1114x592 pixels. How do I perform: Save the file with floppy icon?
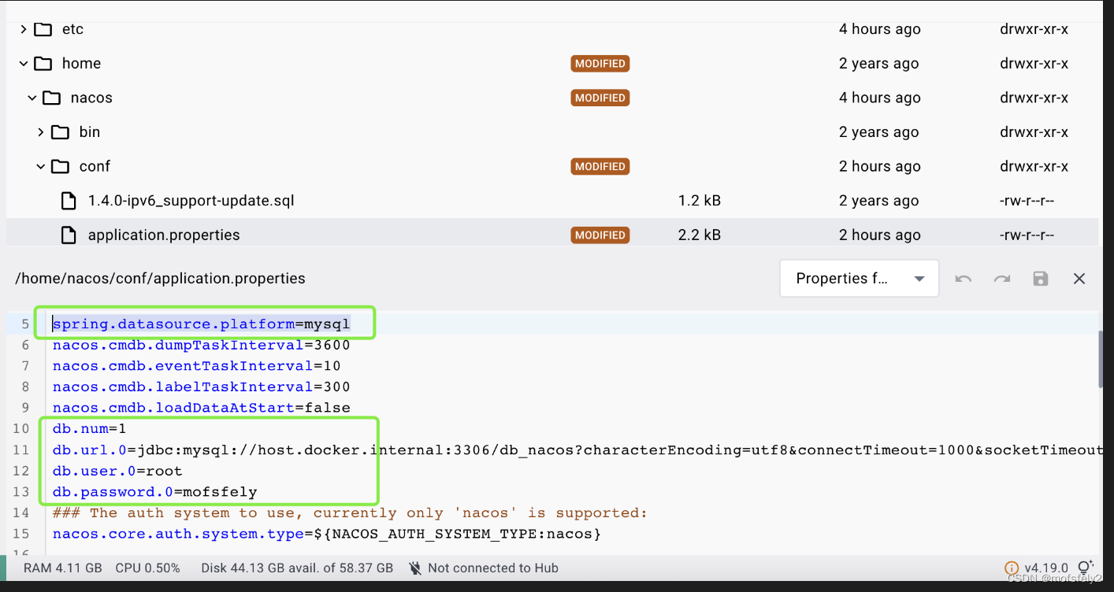[x=1041, y=279]
